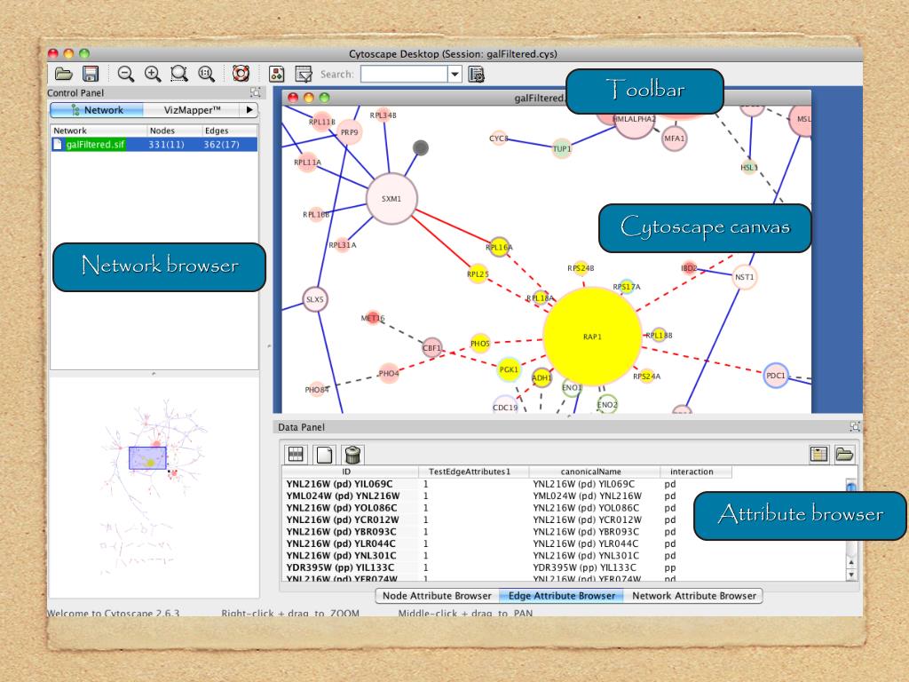The width and height of the screenshot is (909, 682).
Task: Switch to the Network tab
Action: point(97,110)
